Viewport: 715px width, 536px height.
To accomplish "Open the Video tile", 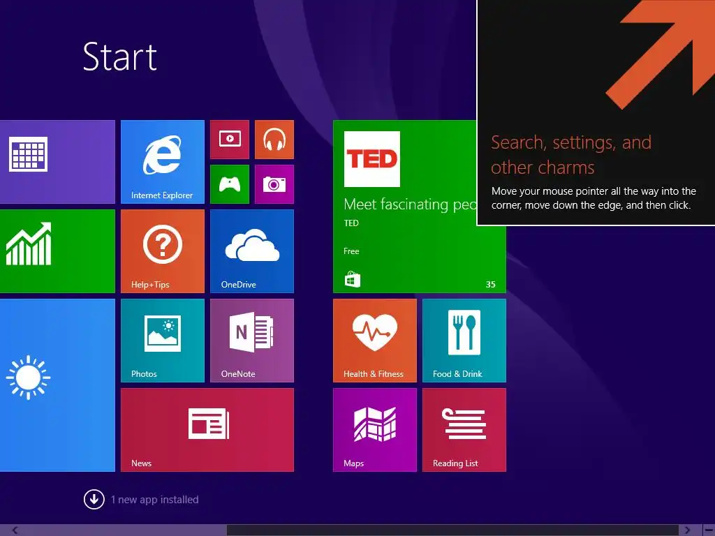I will click(x=229, y=140).
